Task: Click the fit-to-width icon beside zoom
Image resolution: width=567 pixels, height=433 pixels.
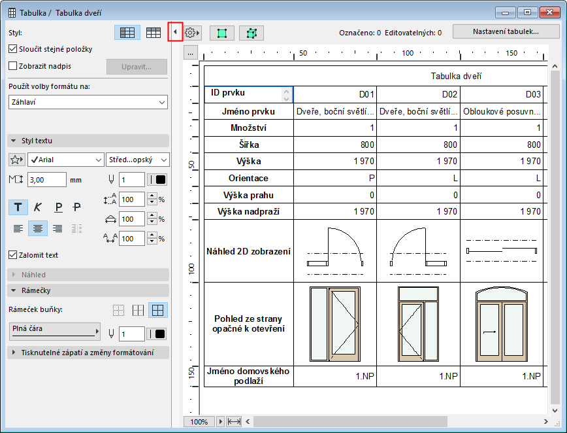Action: [x=234, y=422]
